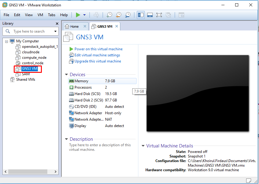Screen dimensions: 259x184
Task: Select cloudnode VM in library
Action: [x=31, y=52]
